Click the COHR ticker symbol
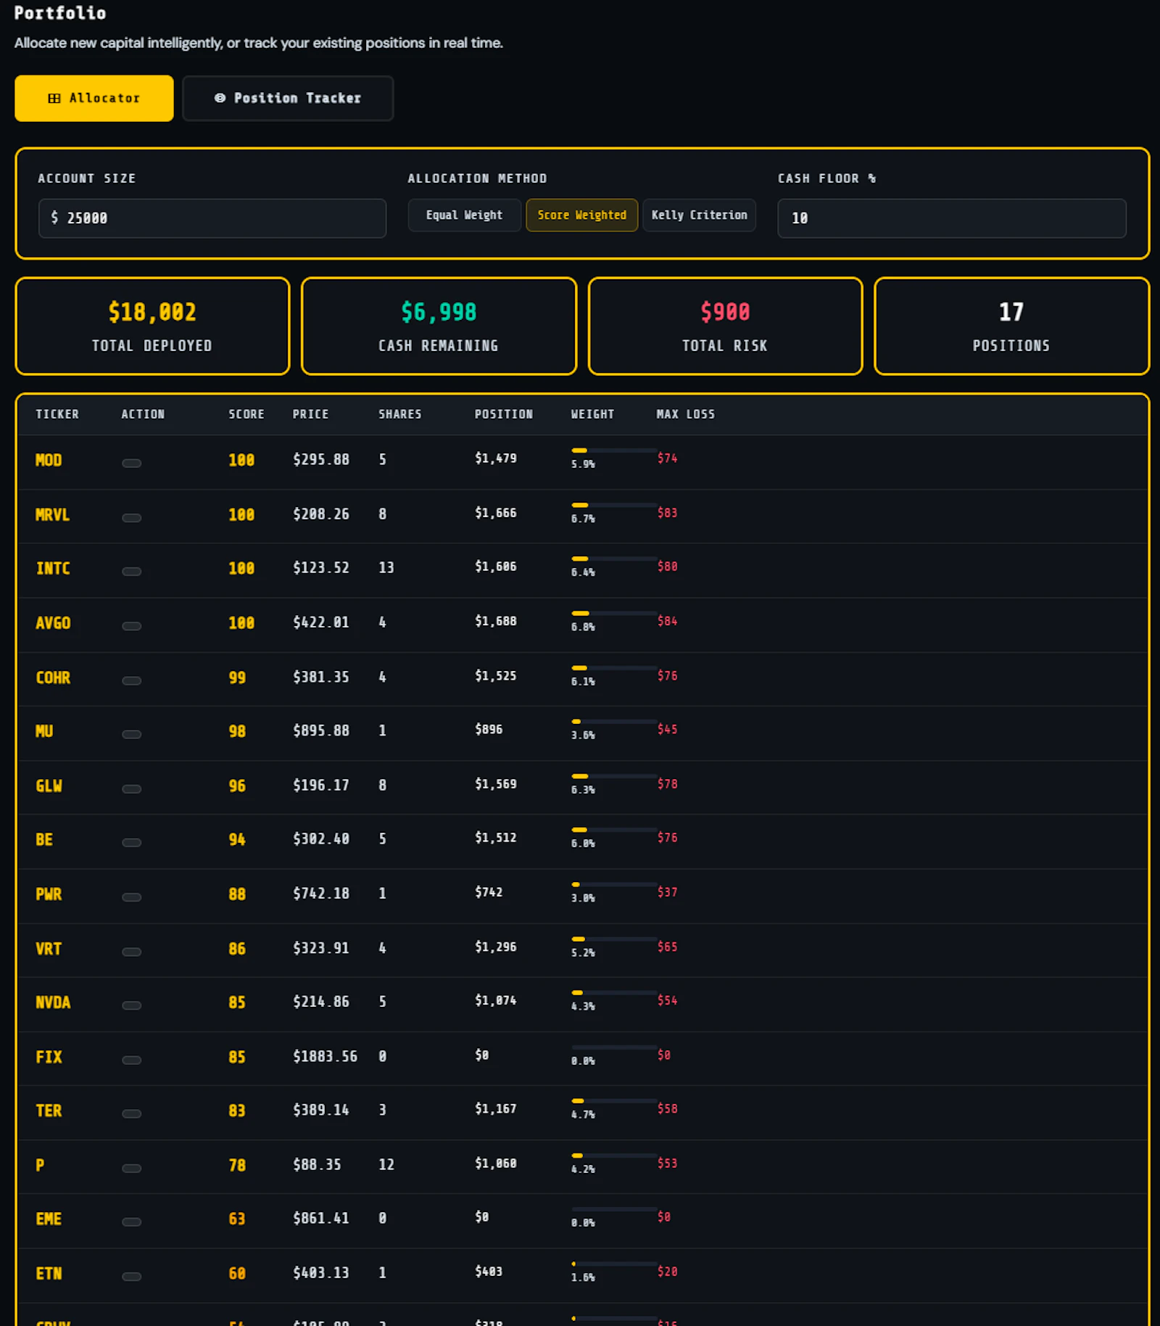The height and width of the screenshot is (1326, 1160). pos(52,678)
